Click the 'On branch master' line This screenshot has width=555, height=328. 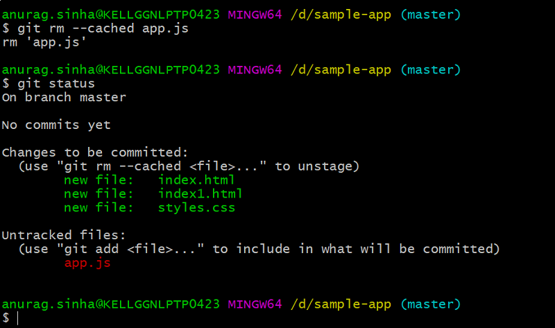pos(64,97)
